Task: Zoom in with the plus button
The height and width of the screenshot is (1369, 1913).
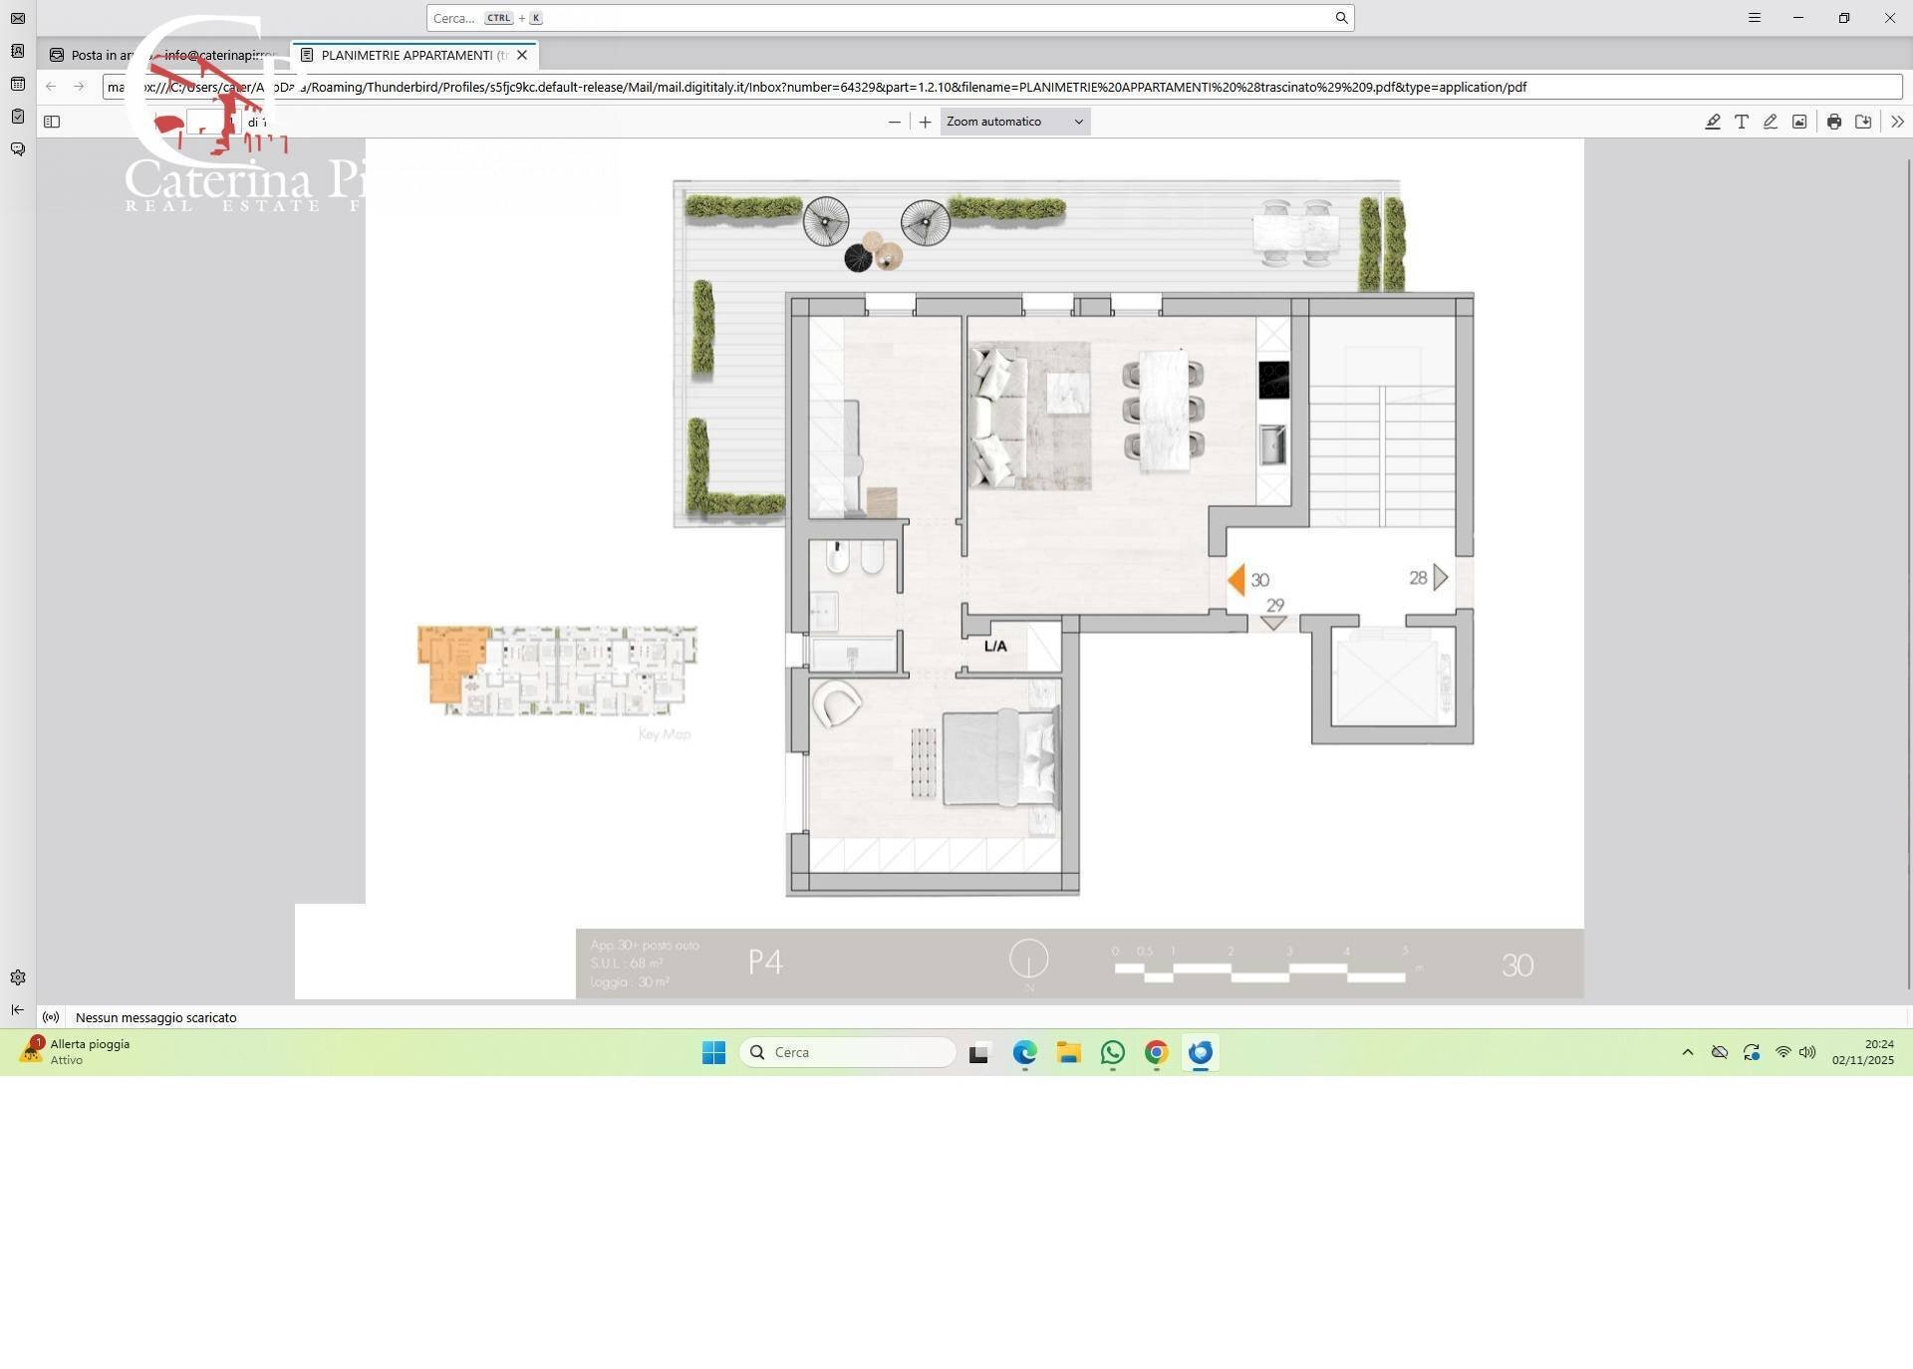Action: [925, 122]
